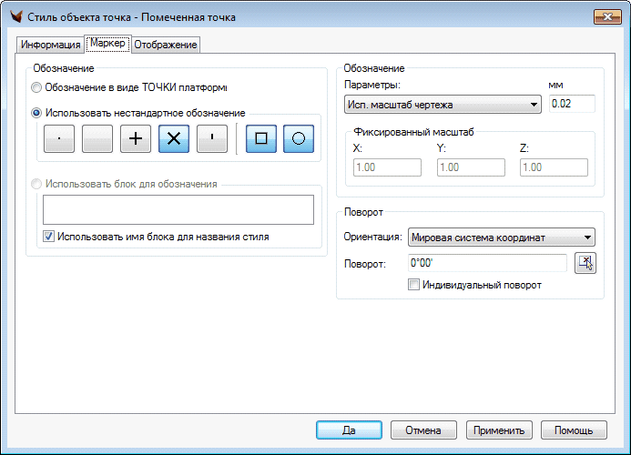Switch to the 'Информация' tab
Viewport: 631px width, 455px height.
point(51,45)
